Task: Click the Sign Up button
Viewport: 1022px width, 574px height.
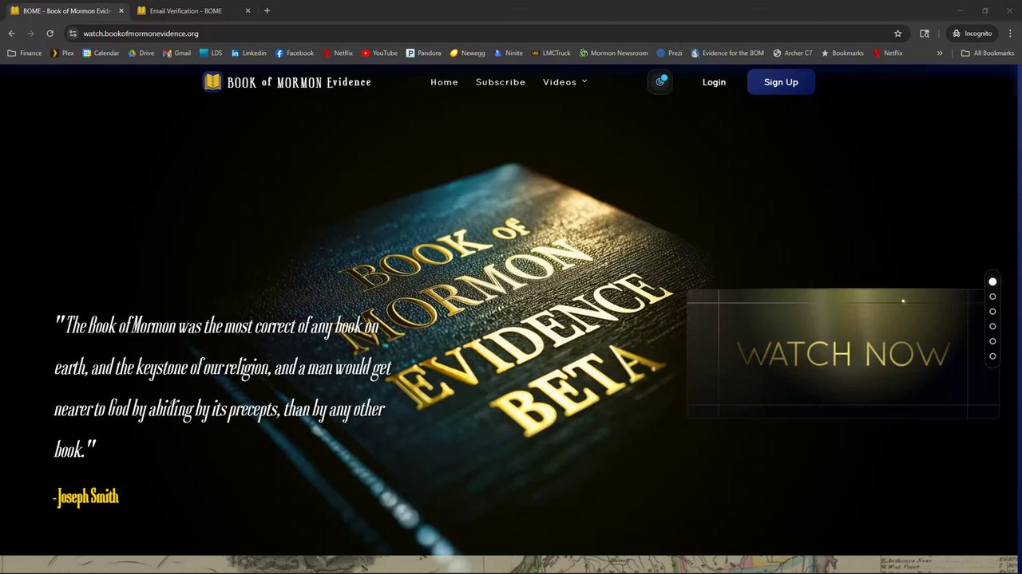Action: pos(781,82)
